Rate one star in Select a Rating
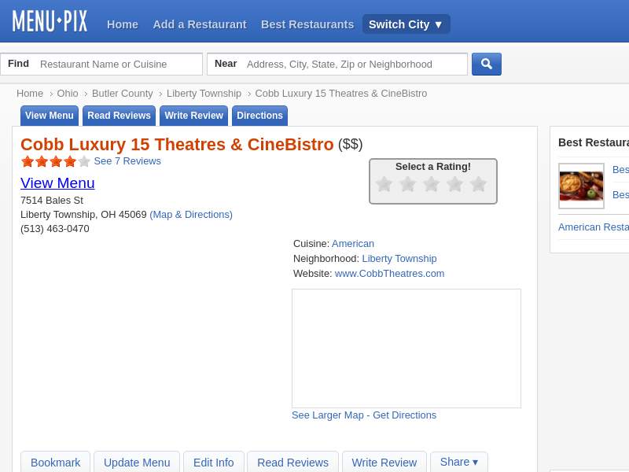This screenshot has width=629, height=472. point(384,184)
